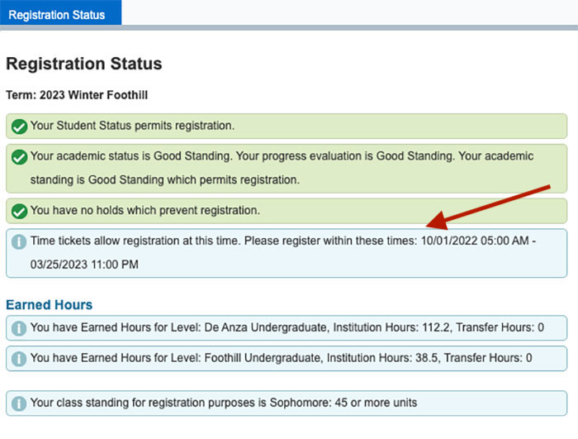
Task: Click the checkmark icon for no holds
Action: click(17, 211)
